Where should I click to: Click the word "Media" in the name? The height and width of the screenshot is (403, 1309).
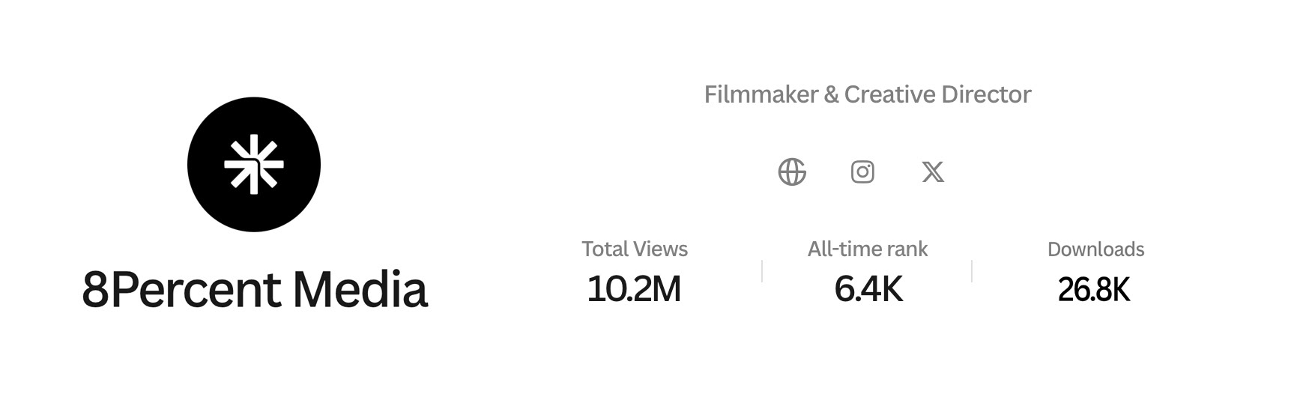pos(360,290)
